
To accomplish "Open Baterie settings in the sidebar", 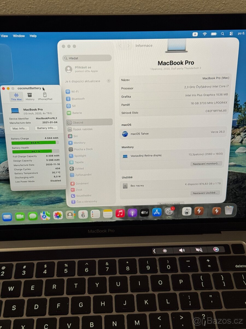I will point(76,113).
